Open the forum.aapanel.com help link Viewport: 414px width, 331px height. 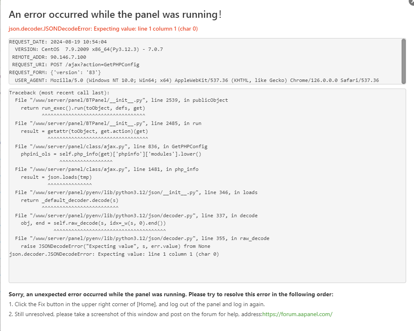pyautogui.click(x=297, y=314)
